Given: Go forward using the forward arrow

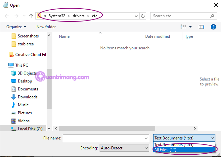Looking at the screenshot, I should (x=17, y=16).
